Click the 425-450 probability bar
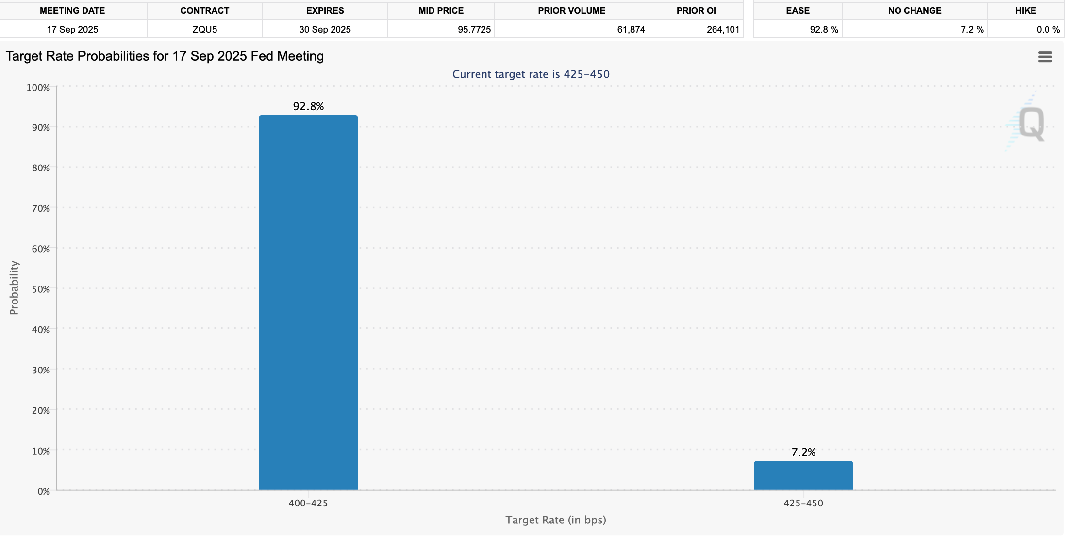 pyautogui.click(x=803, y=475)
